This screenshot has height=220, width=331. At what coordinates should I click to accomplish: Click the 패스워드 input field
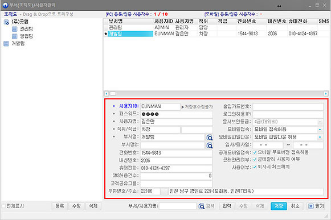(x=177, y=114)
